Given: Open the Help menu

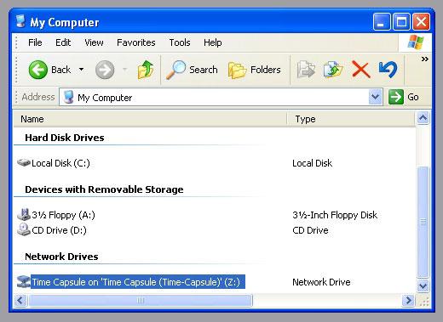Looking at the screenshot, I should point(212,42).
